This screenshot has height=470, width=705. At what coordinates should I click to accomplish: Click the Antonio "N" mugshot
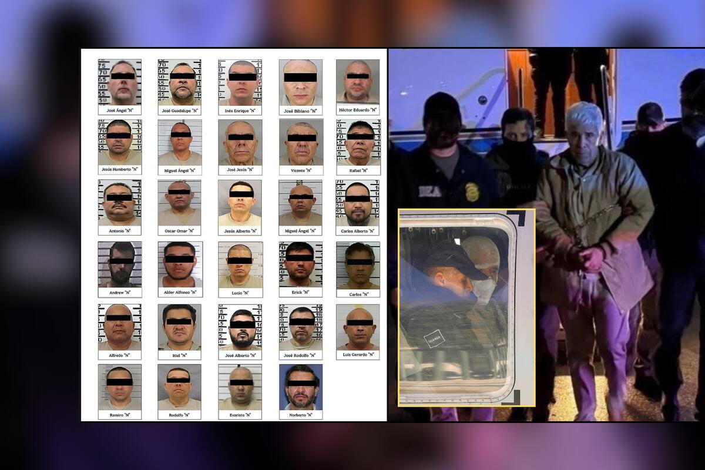pyautogui.click(x=119, y=203)
